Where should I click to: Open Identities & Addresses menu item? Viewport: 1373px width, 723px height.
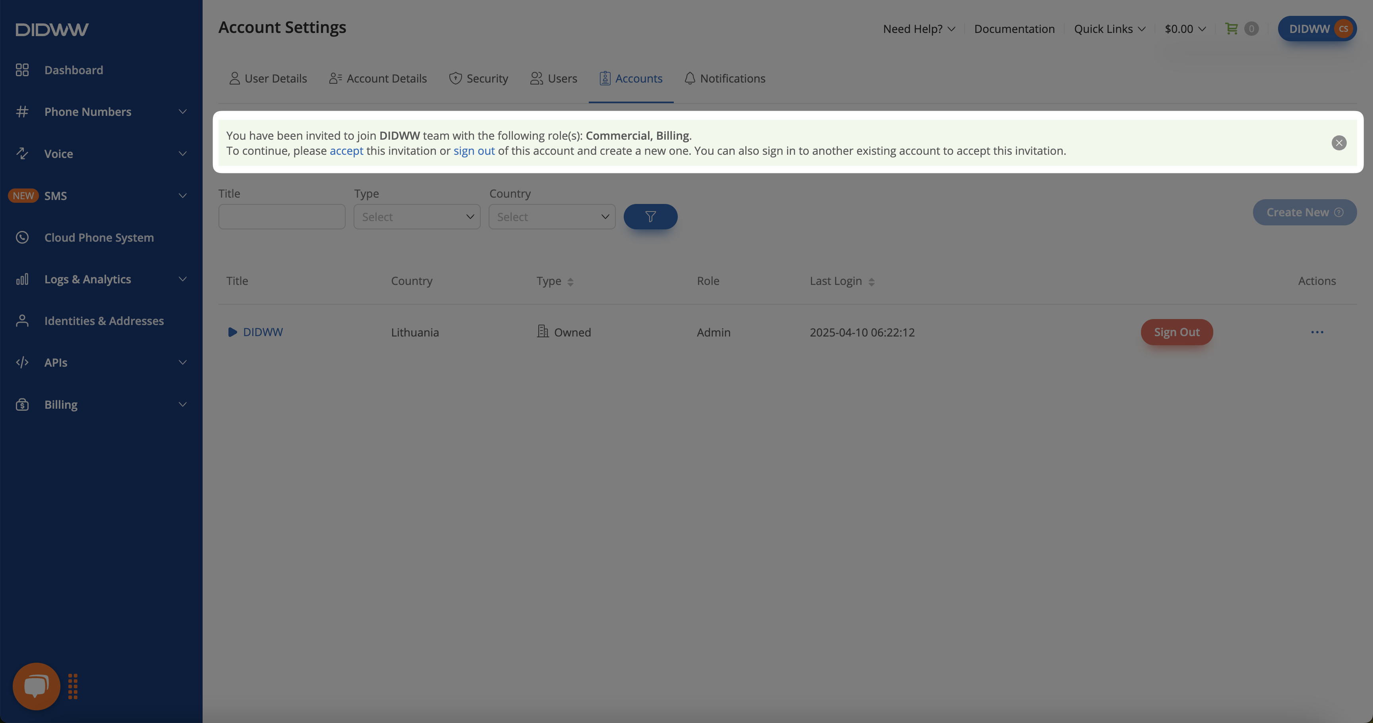click(104, 321)
